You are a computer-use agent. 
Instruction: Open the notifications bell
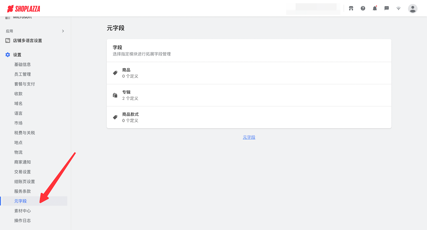375,9
